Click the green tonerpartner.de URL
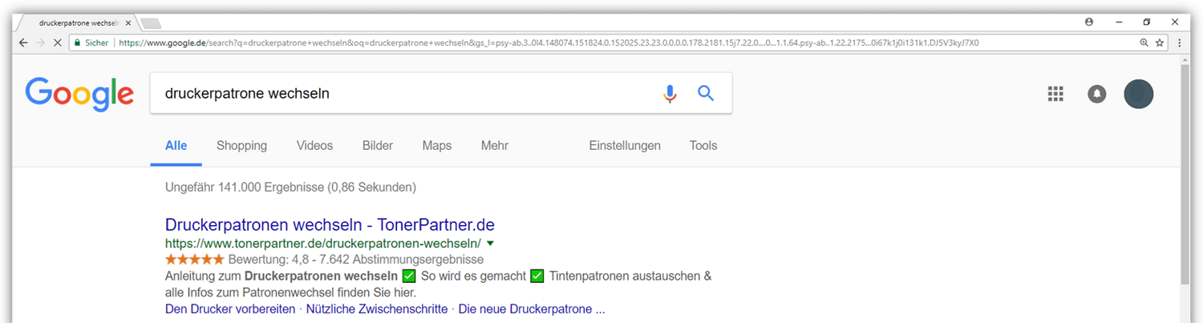This screenshot has width=1203, height=323. (x=323, y=243)
